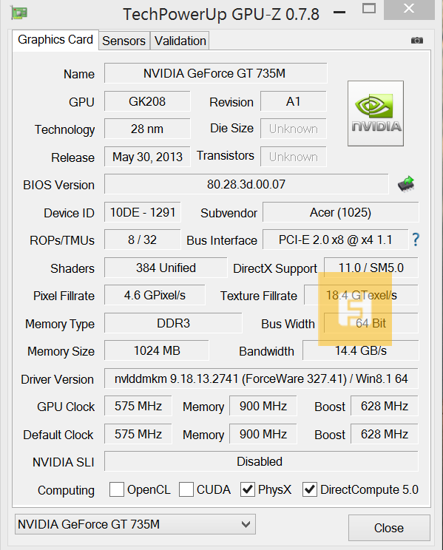The image size is (443, 550).
Task: Click the "DirectX Support" label
Action: pyautogui.click(x=275, y=268)
